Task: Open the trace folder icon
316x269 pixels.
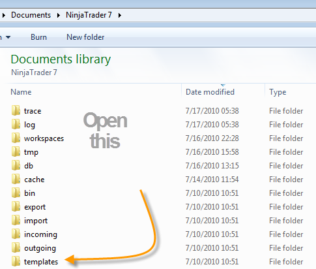Action: [16, 110]
